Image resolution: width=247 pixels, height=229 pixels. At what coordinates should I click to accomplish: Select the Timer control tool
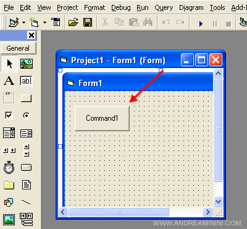point(9,167)
